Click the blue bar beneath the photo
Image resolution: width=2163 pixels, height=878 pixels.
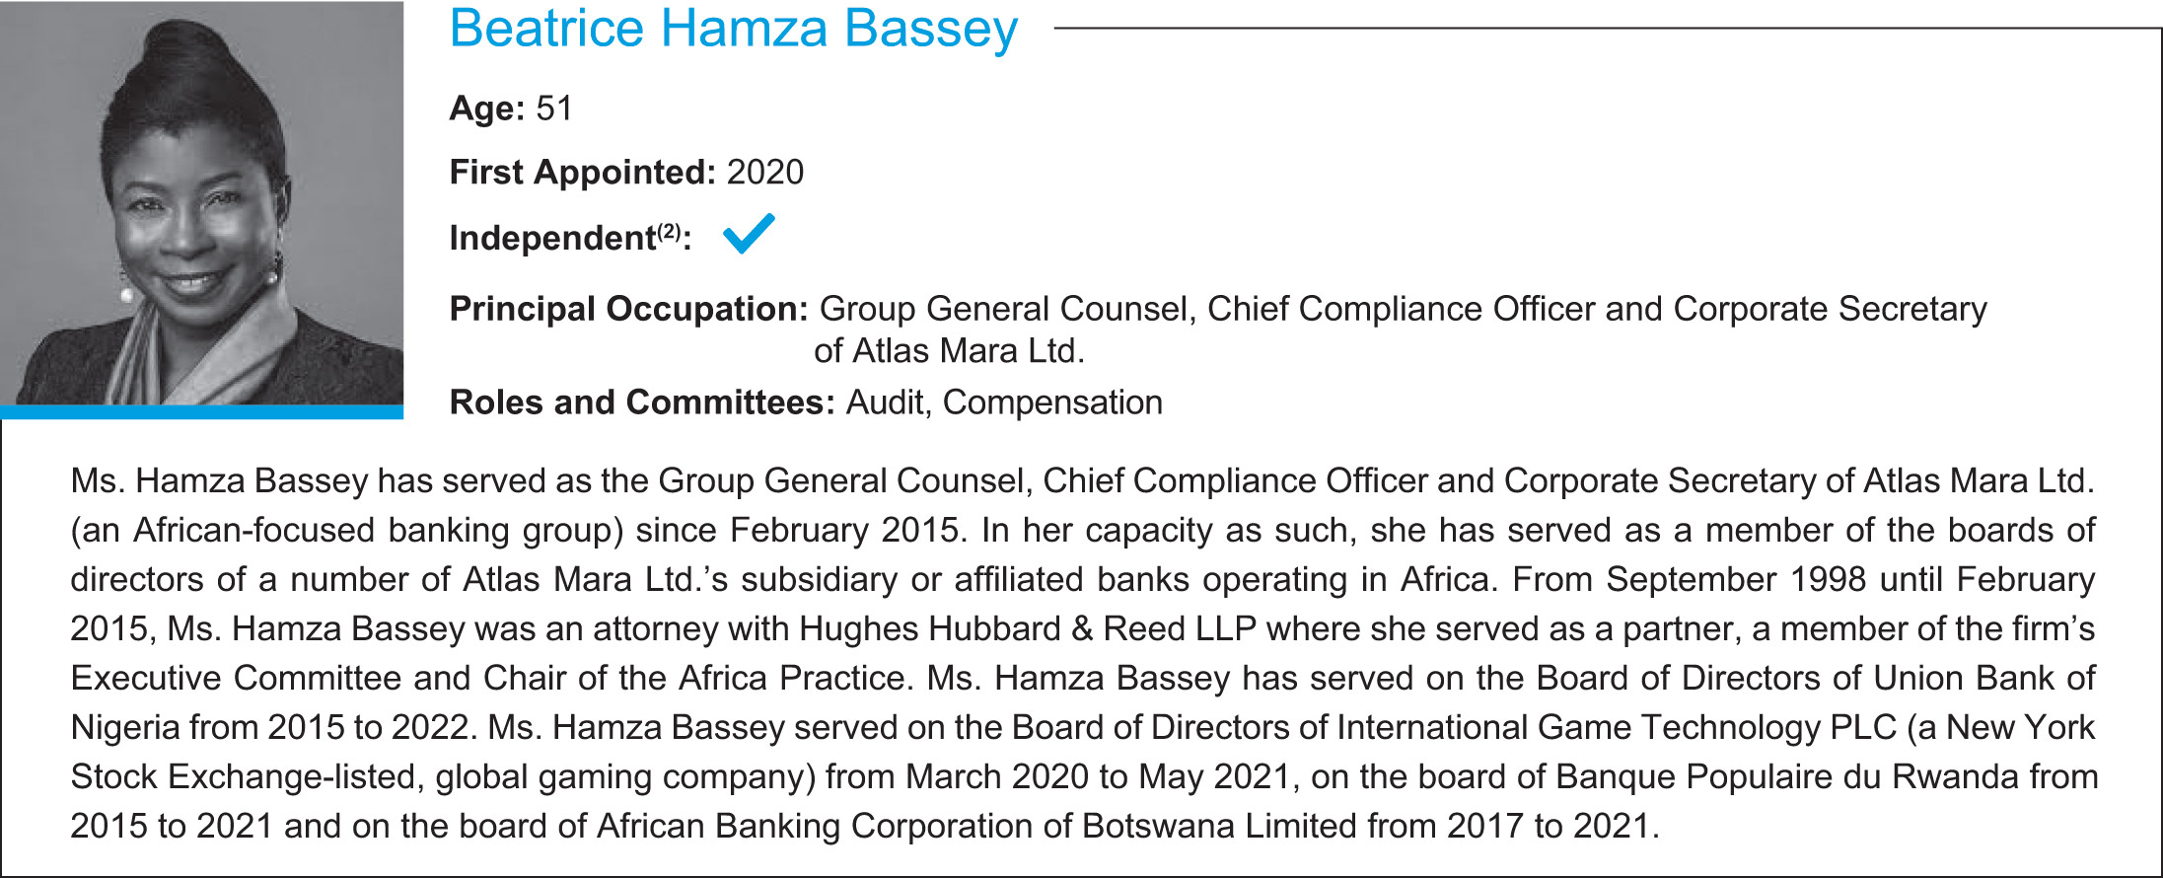(x=201, y=412)
